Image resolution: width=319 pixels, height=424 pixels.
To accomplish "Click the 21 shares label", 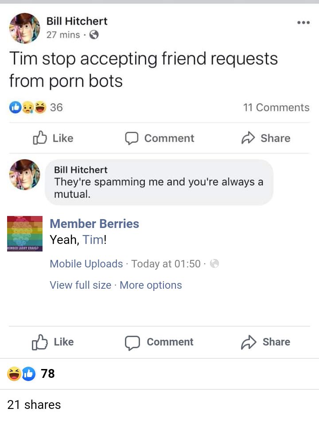I will (x=33, y=404).
